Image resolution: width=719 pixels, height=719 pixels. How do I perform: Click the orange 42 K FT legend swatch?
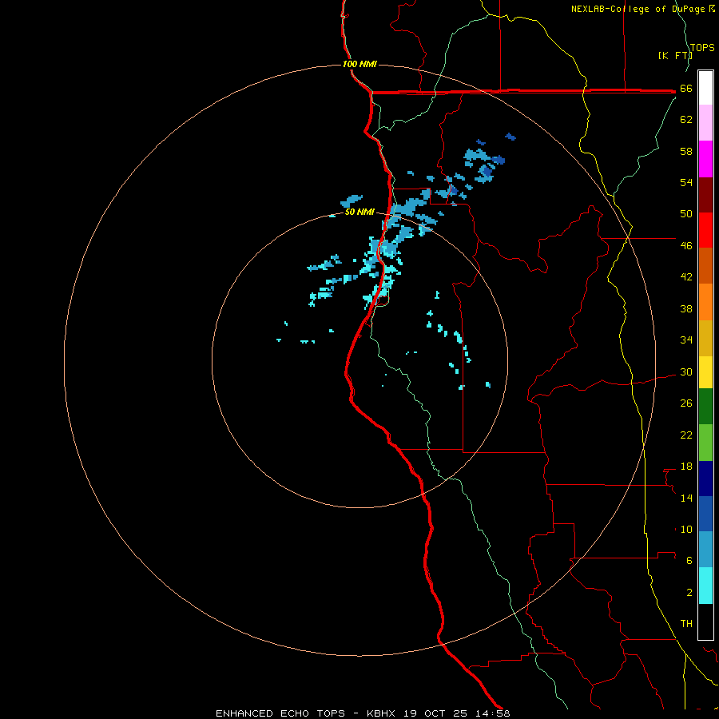pos(705,302)
